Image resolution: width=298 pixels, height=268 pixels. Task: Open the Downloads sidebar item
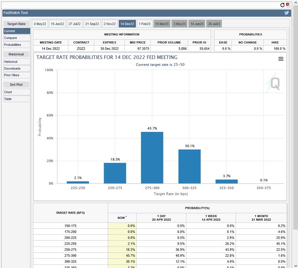pyautogui.click(x=12, y=68)
